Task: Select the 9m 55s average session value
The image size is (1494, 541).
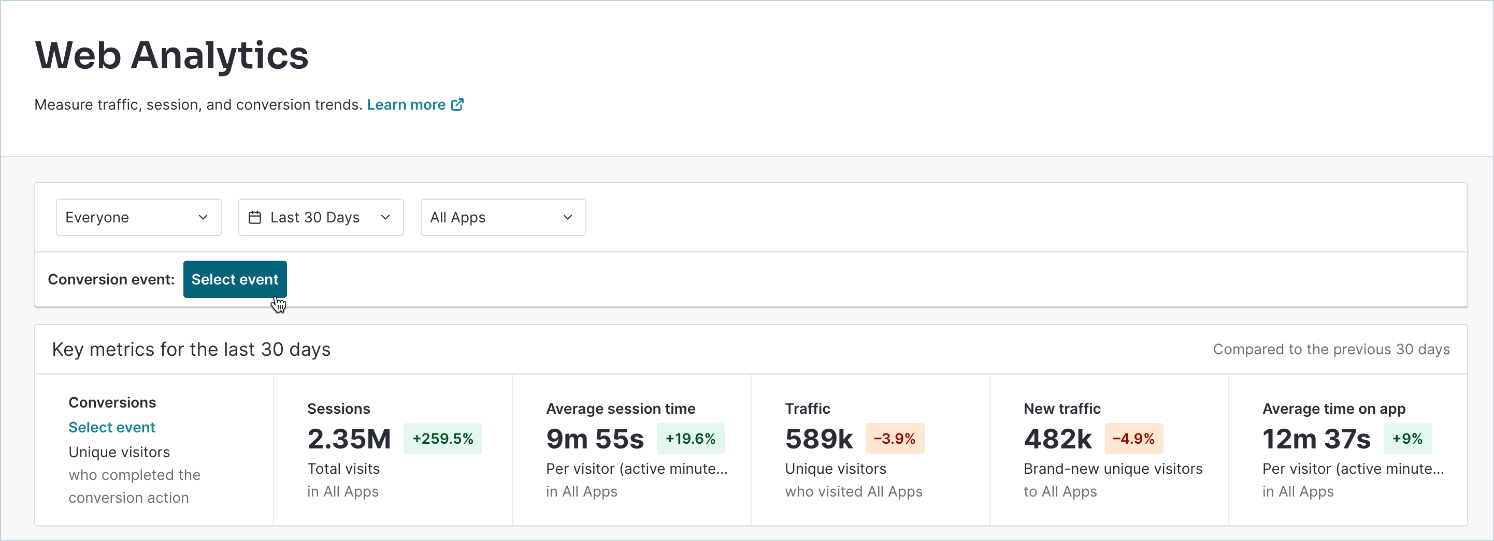Action: pyautogui.click(x=595, y=439)
